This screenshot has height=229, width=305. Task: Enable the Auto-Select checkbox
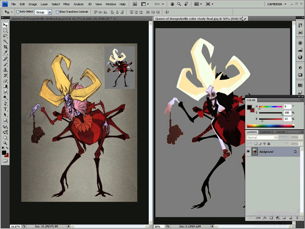point(18,12)
